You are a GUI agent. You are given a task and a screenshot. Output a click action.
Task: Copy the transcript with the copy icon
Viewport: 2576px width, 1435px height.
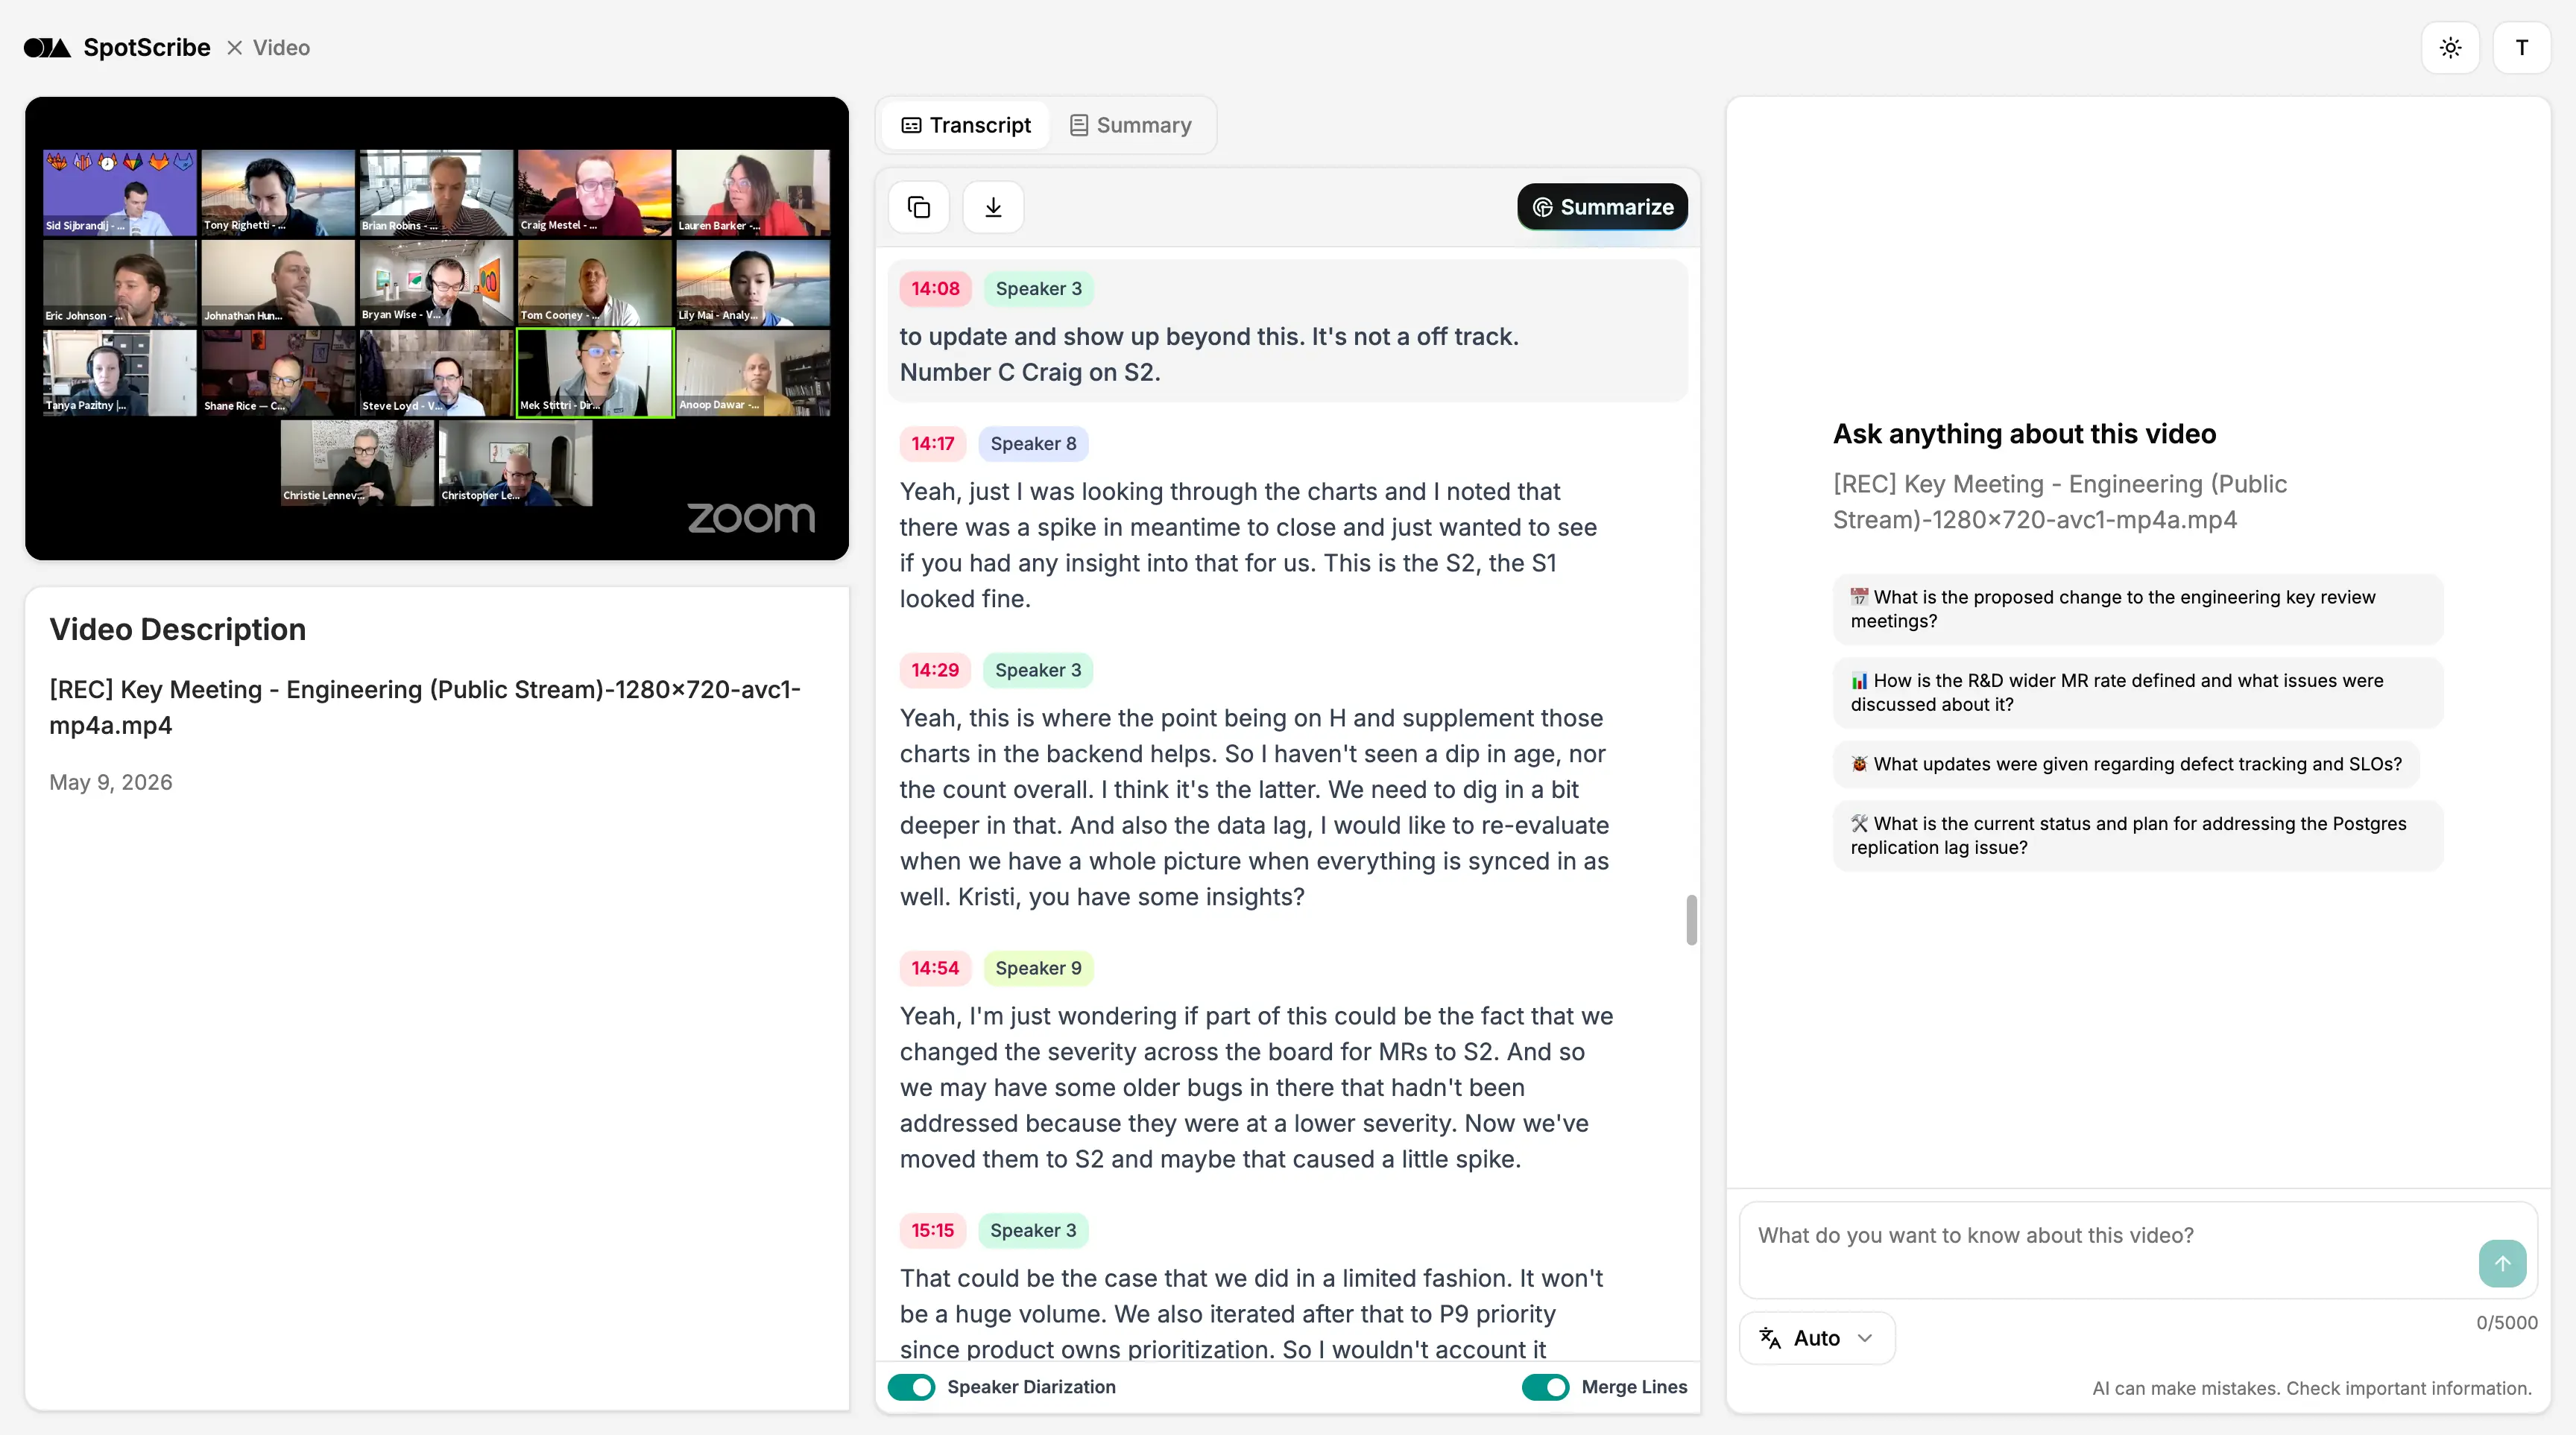pos(918,207)
